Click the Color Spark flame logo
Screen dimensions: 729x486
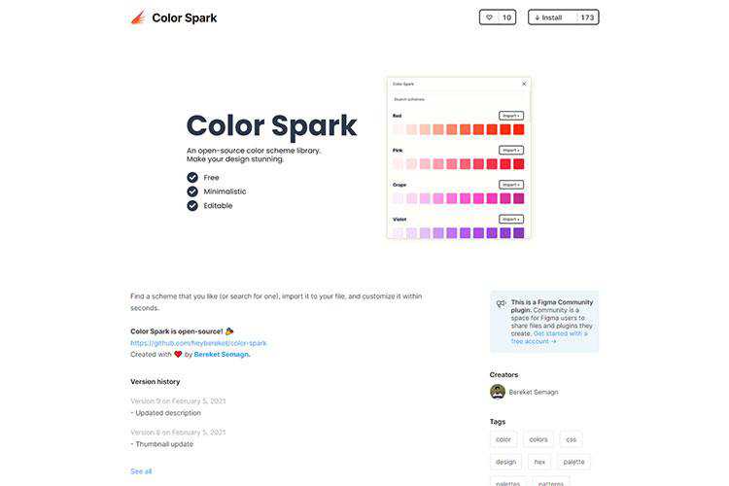coord(137,17)
